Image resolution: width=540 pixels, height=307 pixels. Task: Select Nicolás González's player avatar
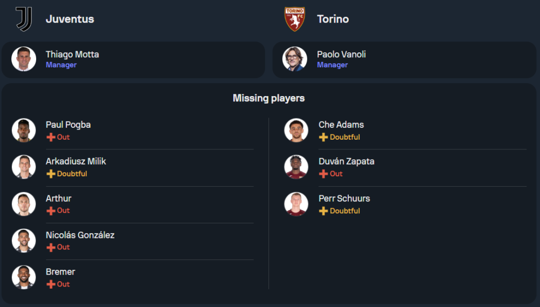point(24,241)
